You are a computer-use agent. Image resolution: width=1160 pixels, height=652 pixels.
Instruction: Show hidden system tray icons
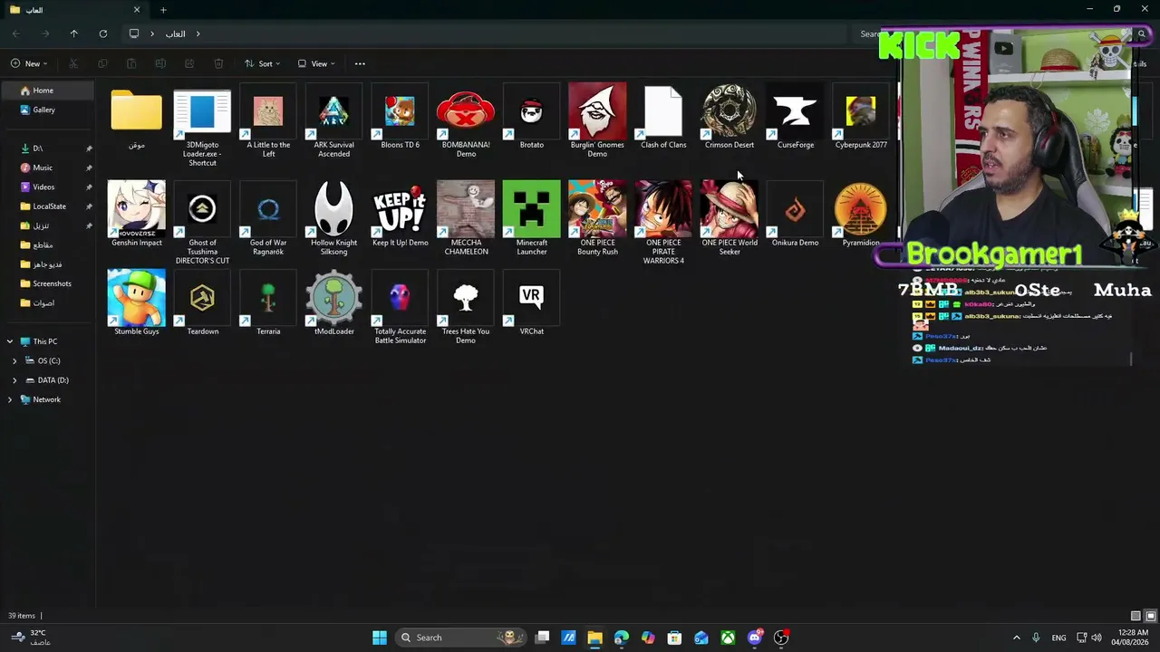point(1016,638)
